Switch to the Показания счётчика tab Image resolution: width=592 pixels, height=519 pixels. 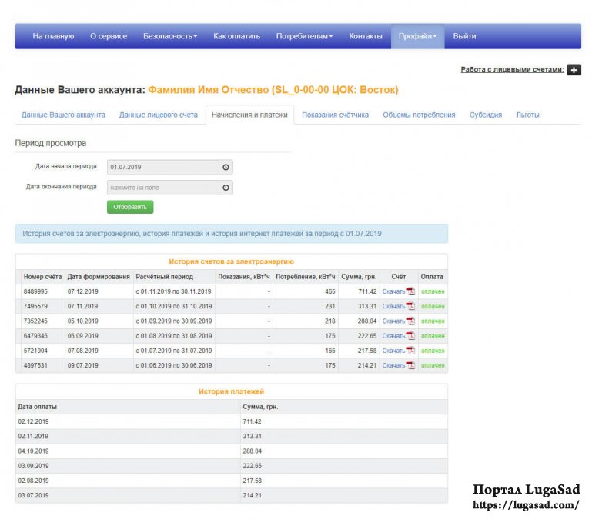click(x=335, y=115)
